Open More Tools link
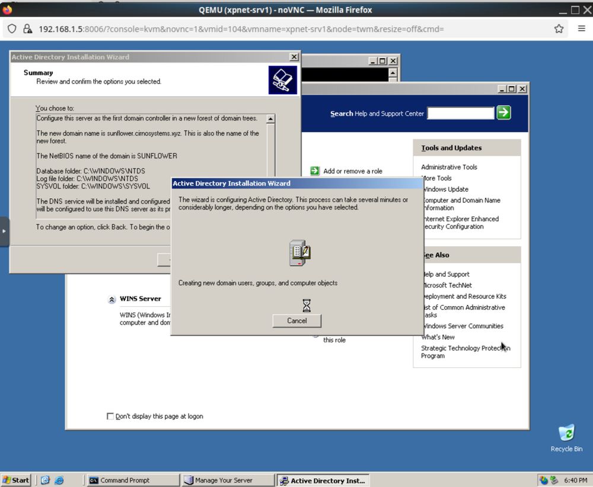The height and width of the screenshot is (487, 593). 438,178
